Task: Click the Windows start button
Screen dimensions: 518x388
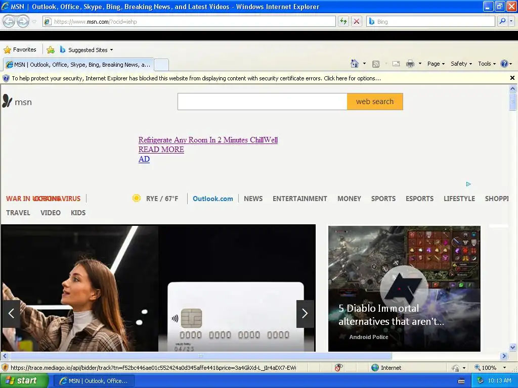Action: tap(24, 380)
